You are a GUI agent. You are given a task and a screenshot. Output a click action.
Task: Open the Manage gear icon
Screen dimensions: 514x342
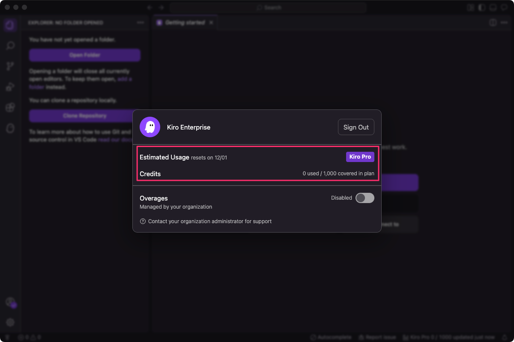(10, 322)
